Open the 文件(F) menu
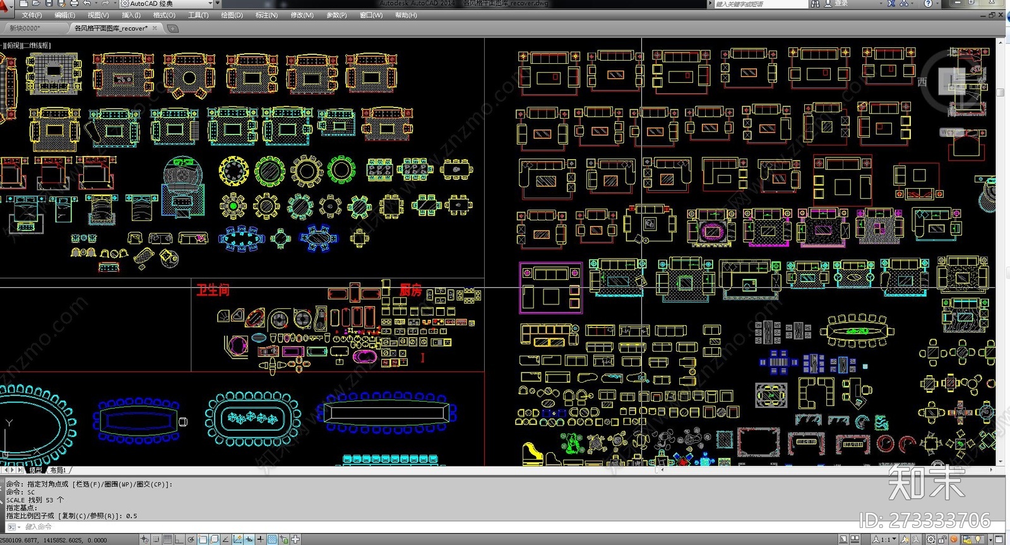1010x545 pixels. pos(32,15)
